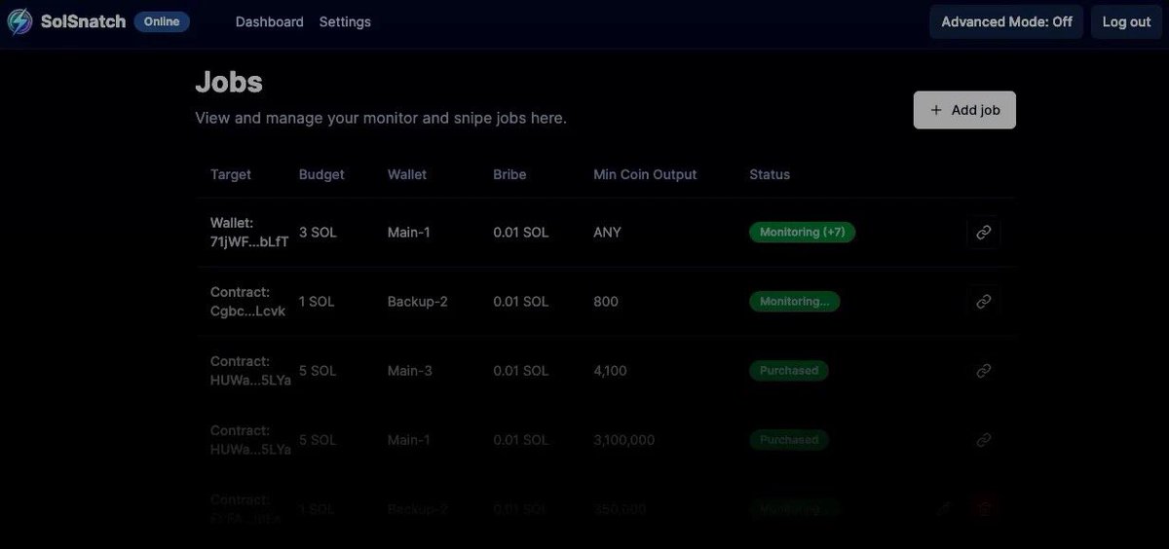Click the 'Jobs' page heading

point(229,81)
